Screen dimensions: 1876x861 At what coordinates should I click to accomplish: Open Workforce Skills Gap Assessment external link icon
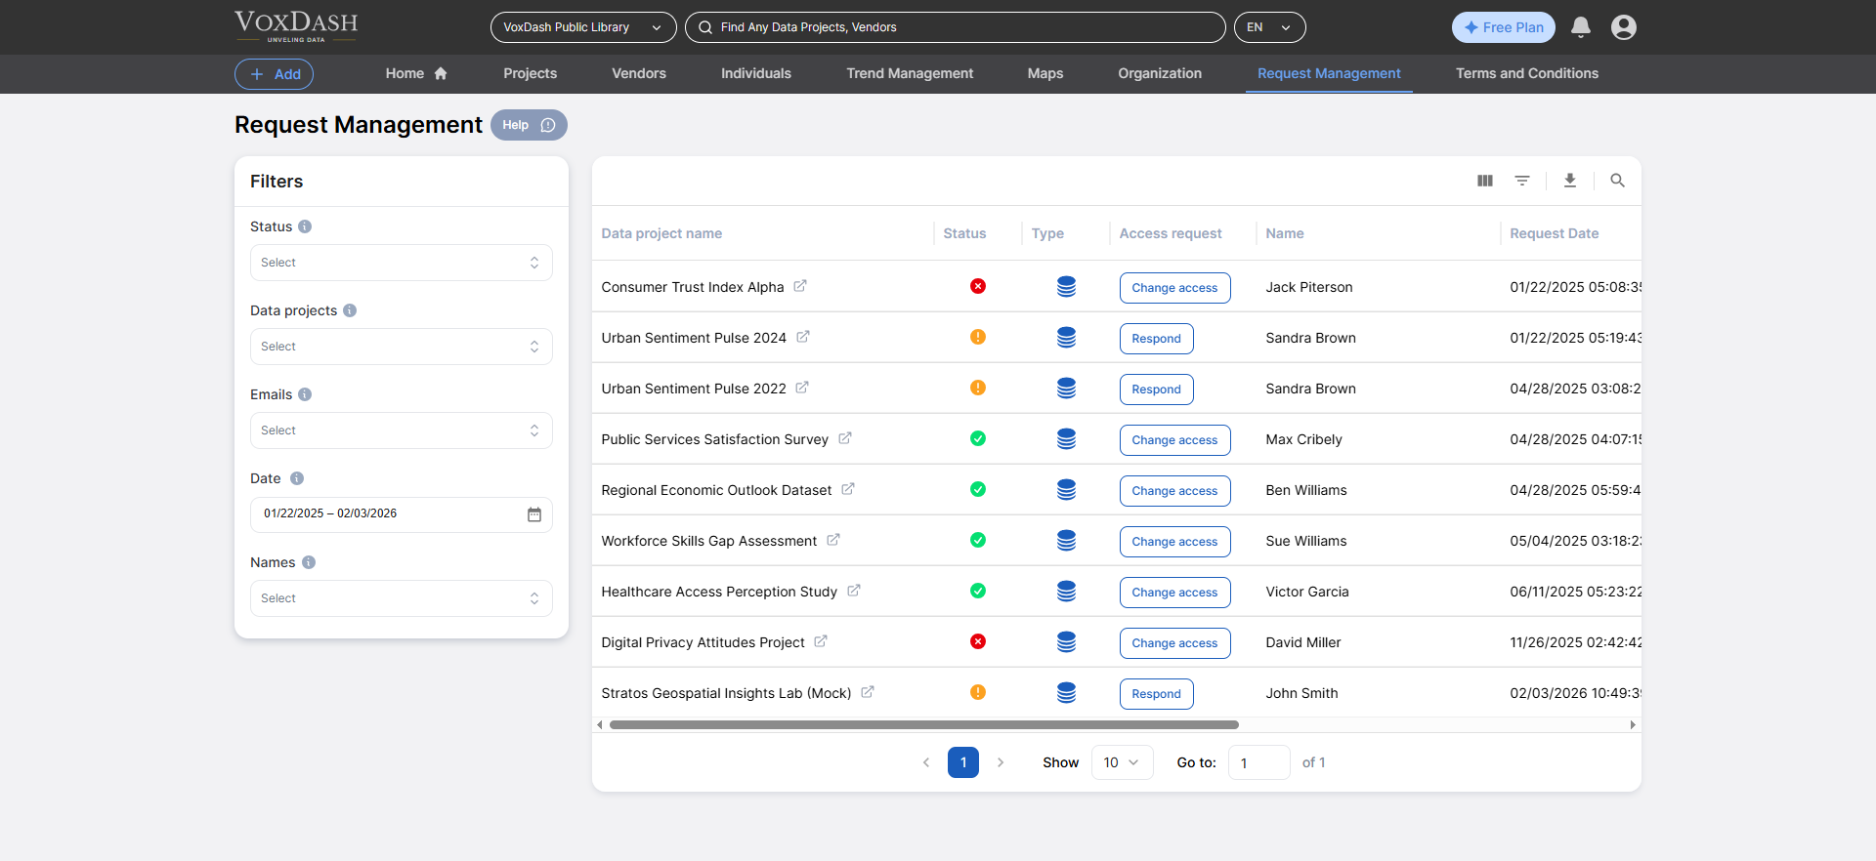click(832, 540)
